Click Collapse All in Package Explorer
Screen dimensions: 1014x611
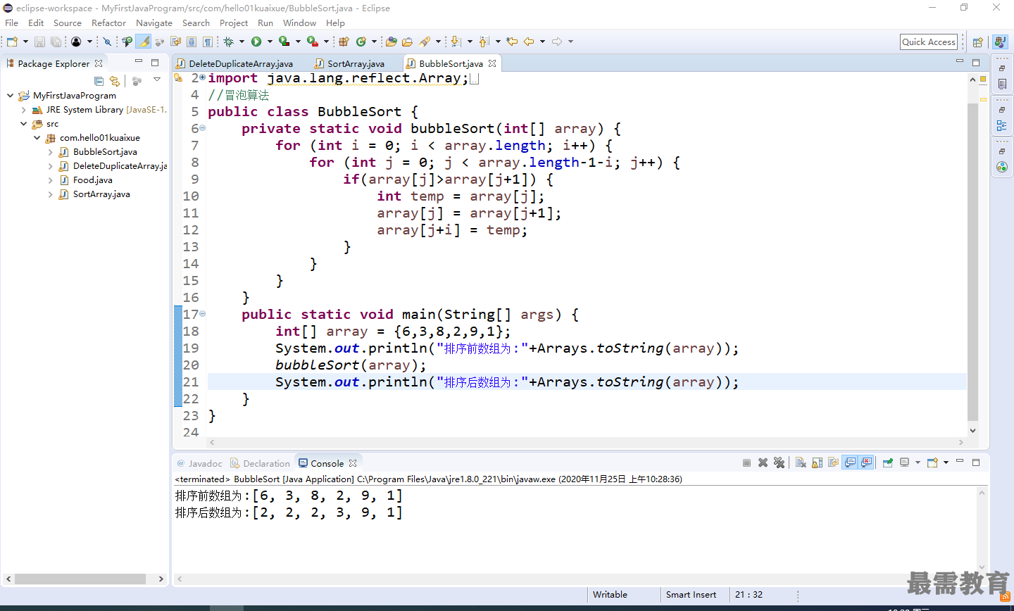[99, 81]
